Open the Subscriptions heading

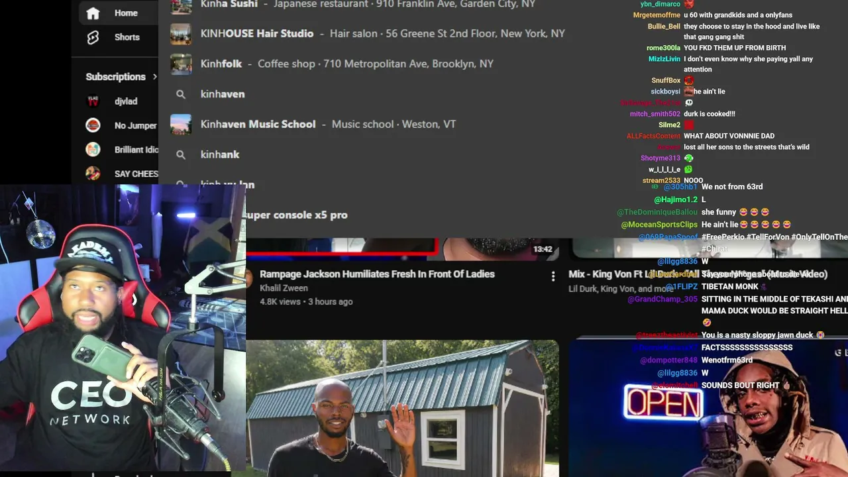(x=115, y=77)
